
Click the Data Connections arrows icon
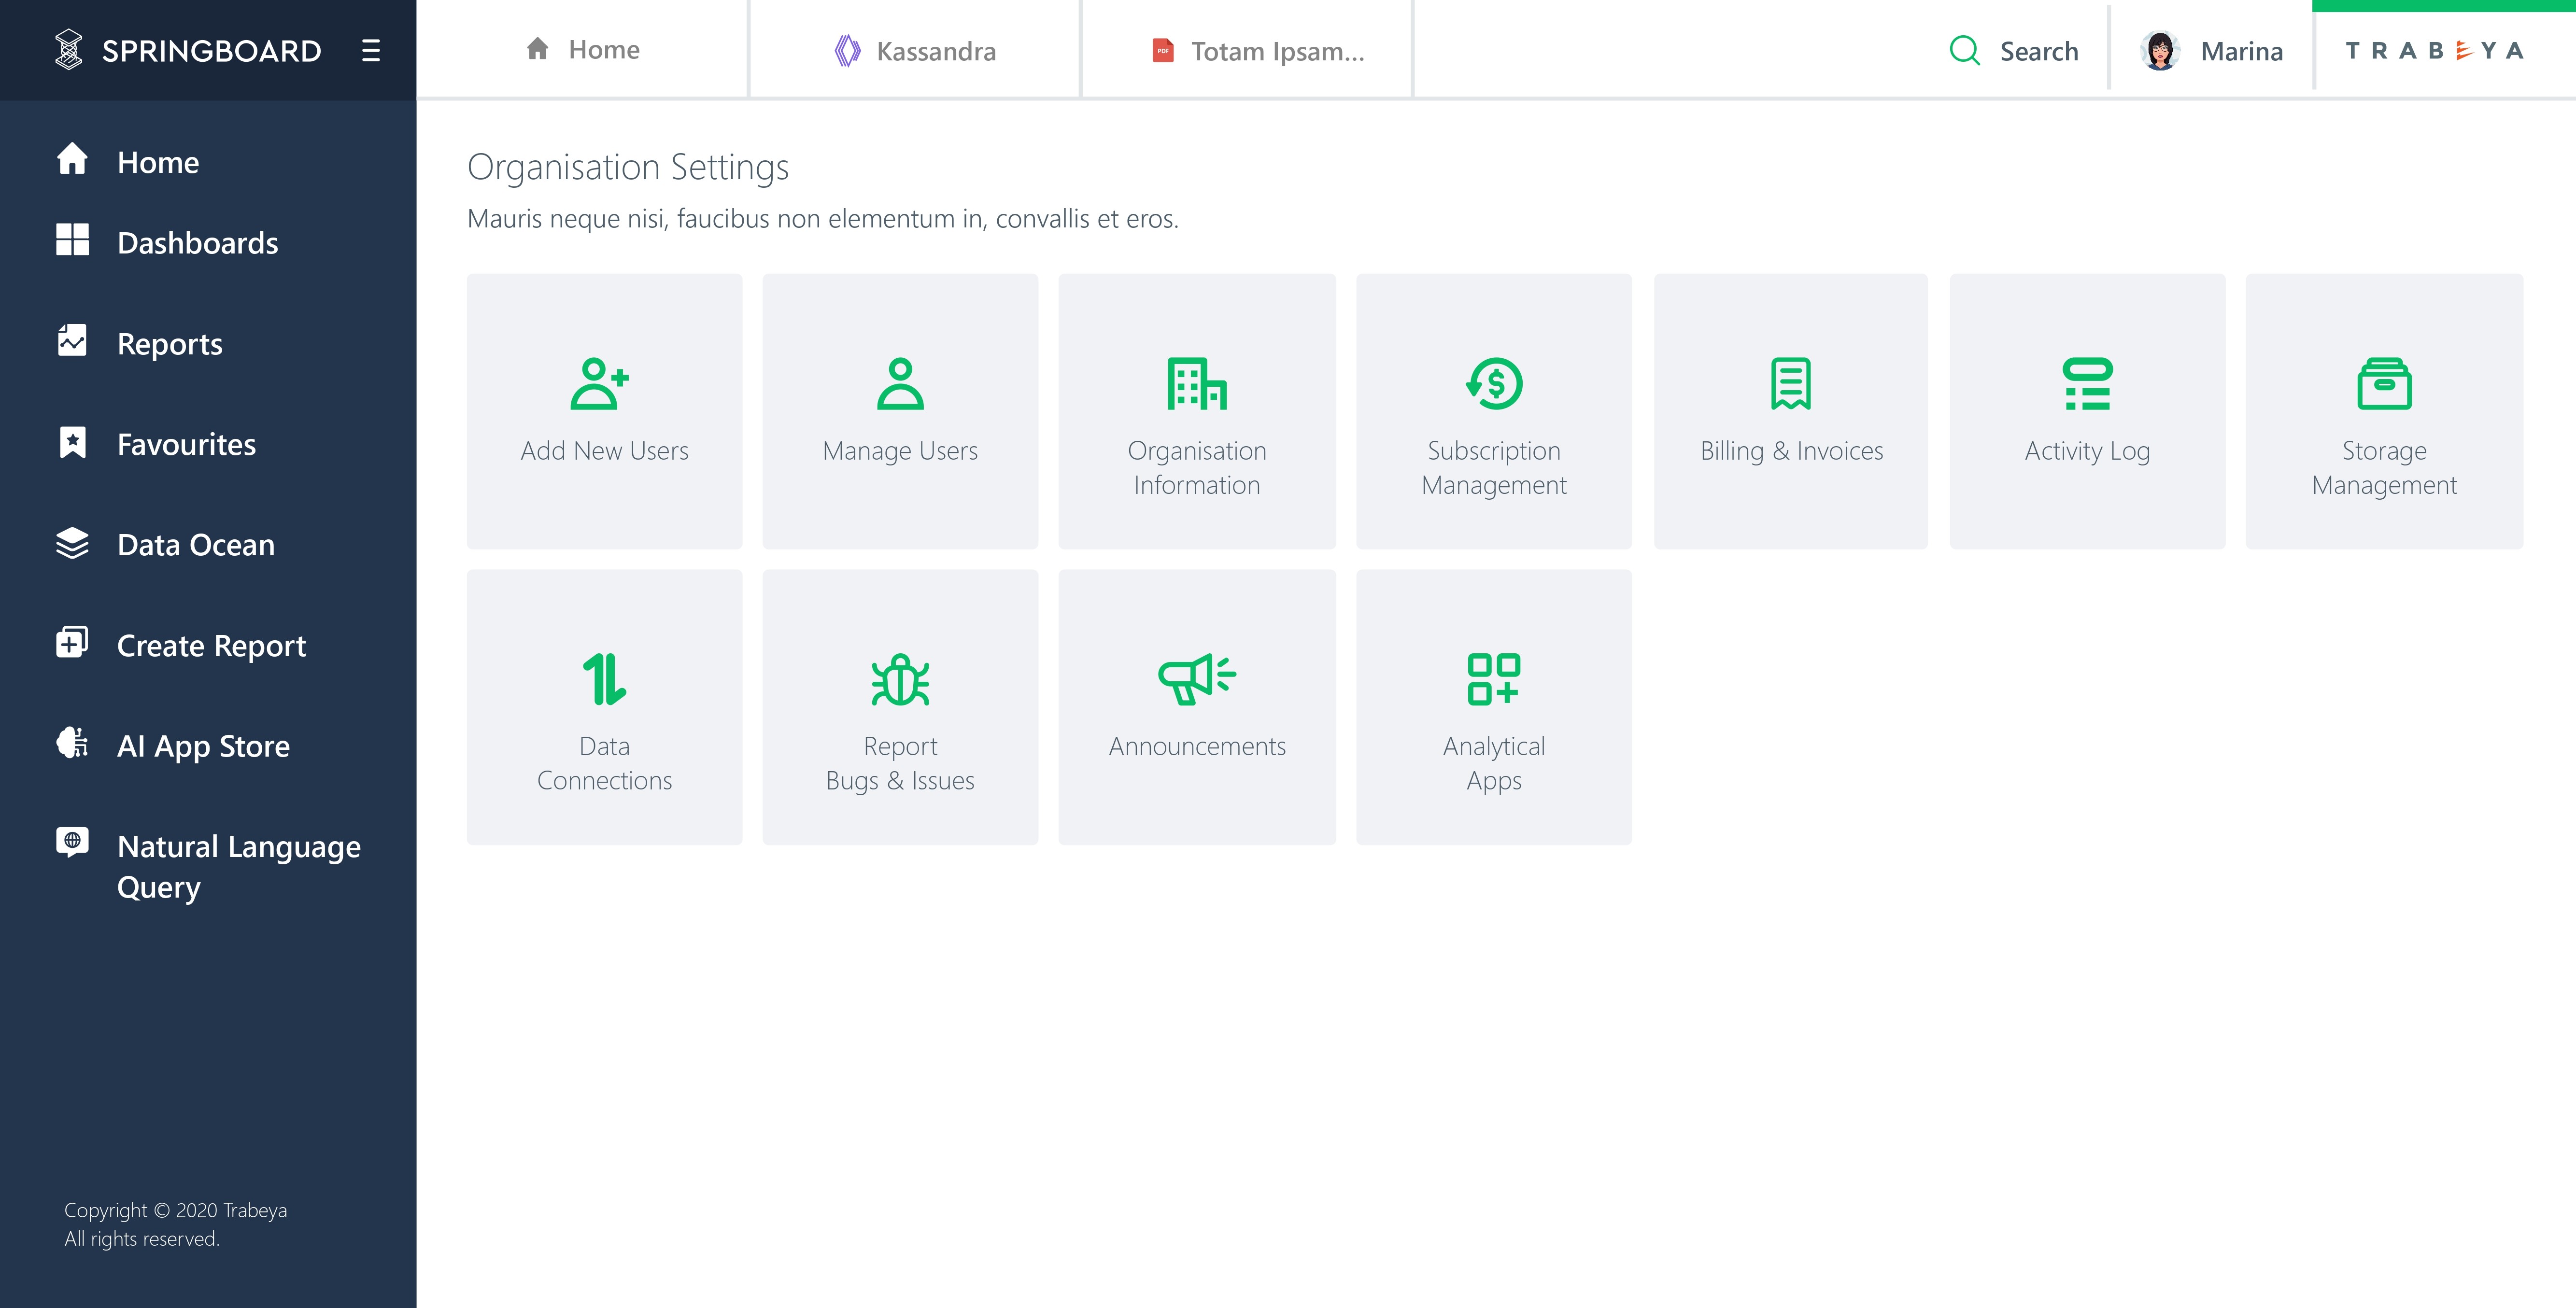605,679
